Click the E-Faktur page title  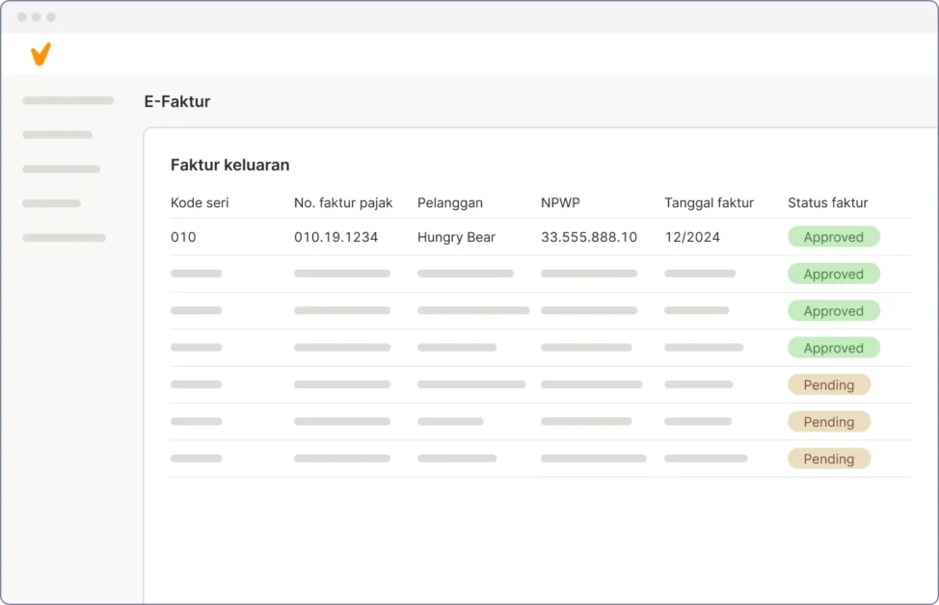pos(176,101)
